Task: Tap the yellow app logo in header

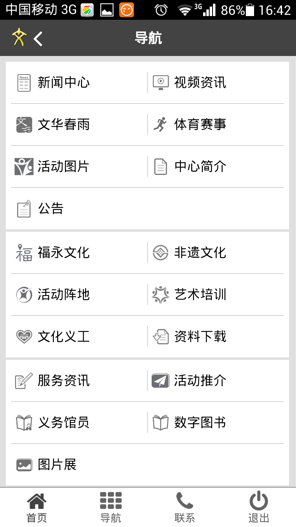Action: click(19, 38)
